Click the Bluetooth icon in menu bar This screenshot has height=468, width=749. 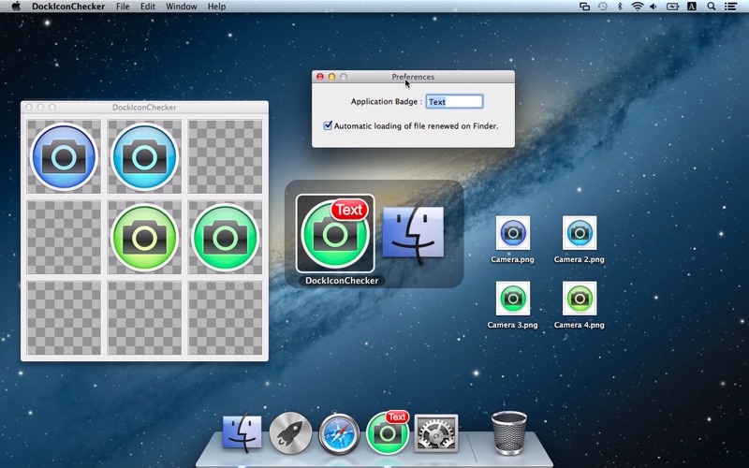coord(620,7)
